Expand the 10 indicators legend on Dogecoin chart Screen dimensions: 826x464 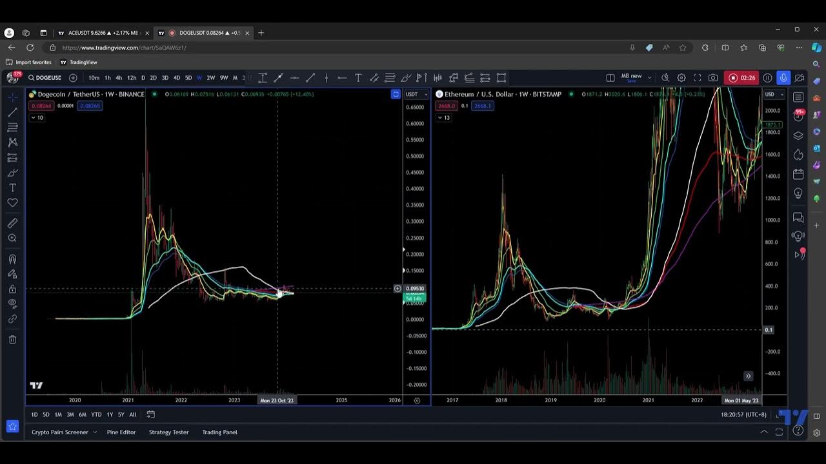click(37, 118)
